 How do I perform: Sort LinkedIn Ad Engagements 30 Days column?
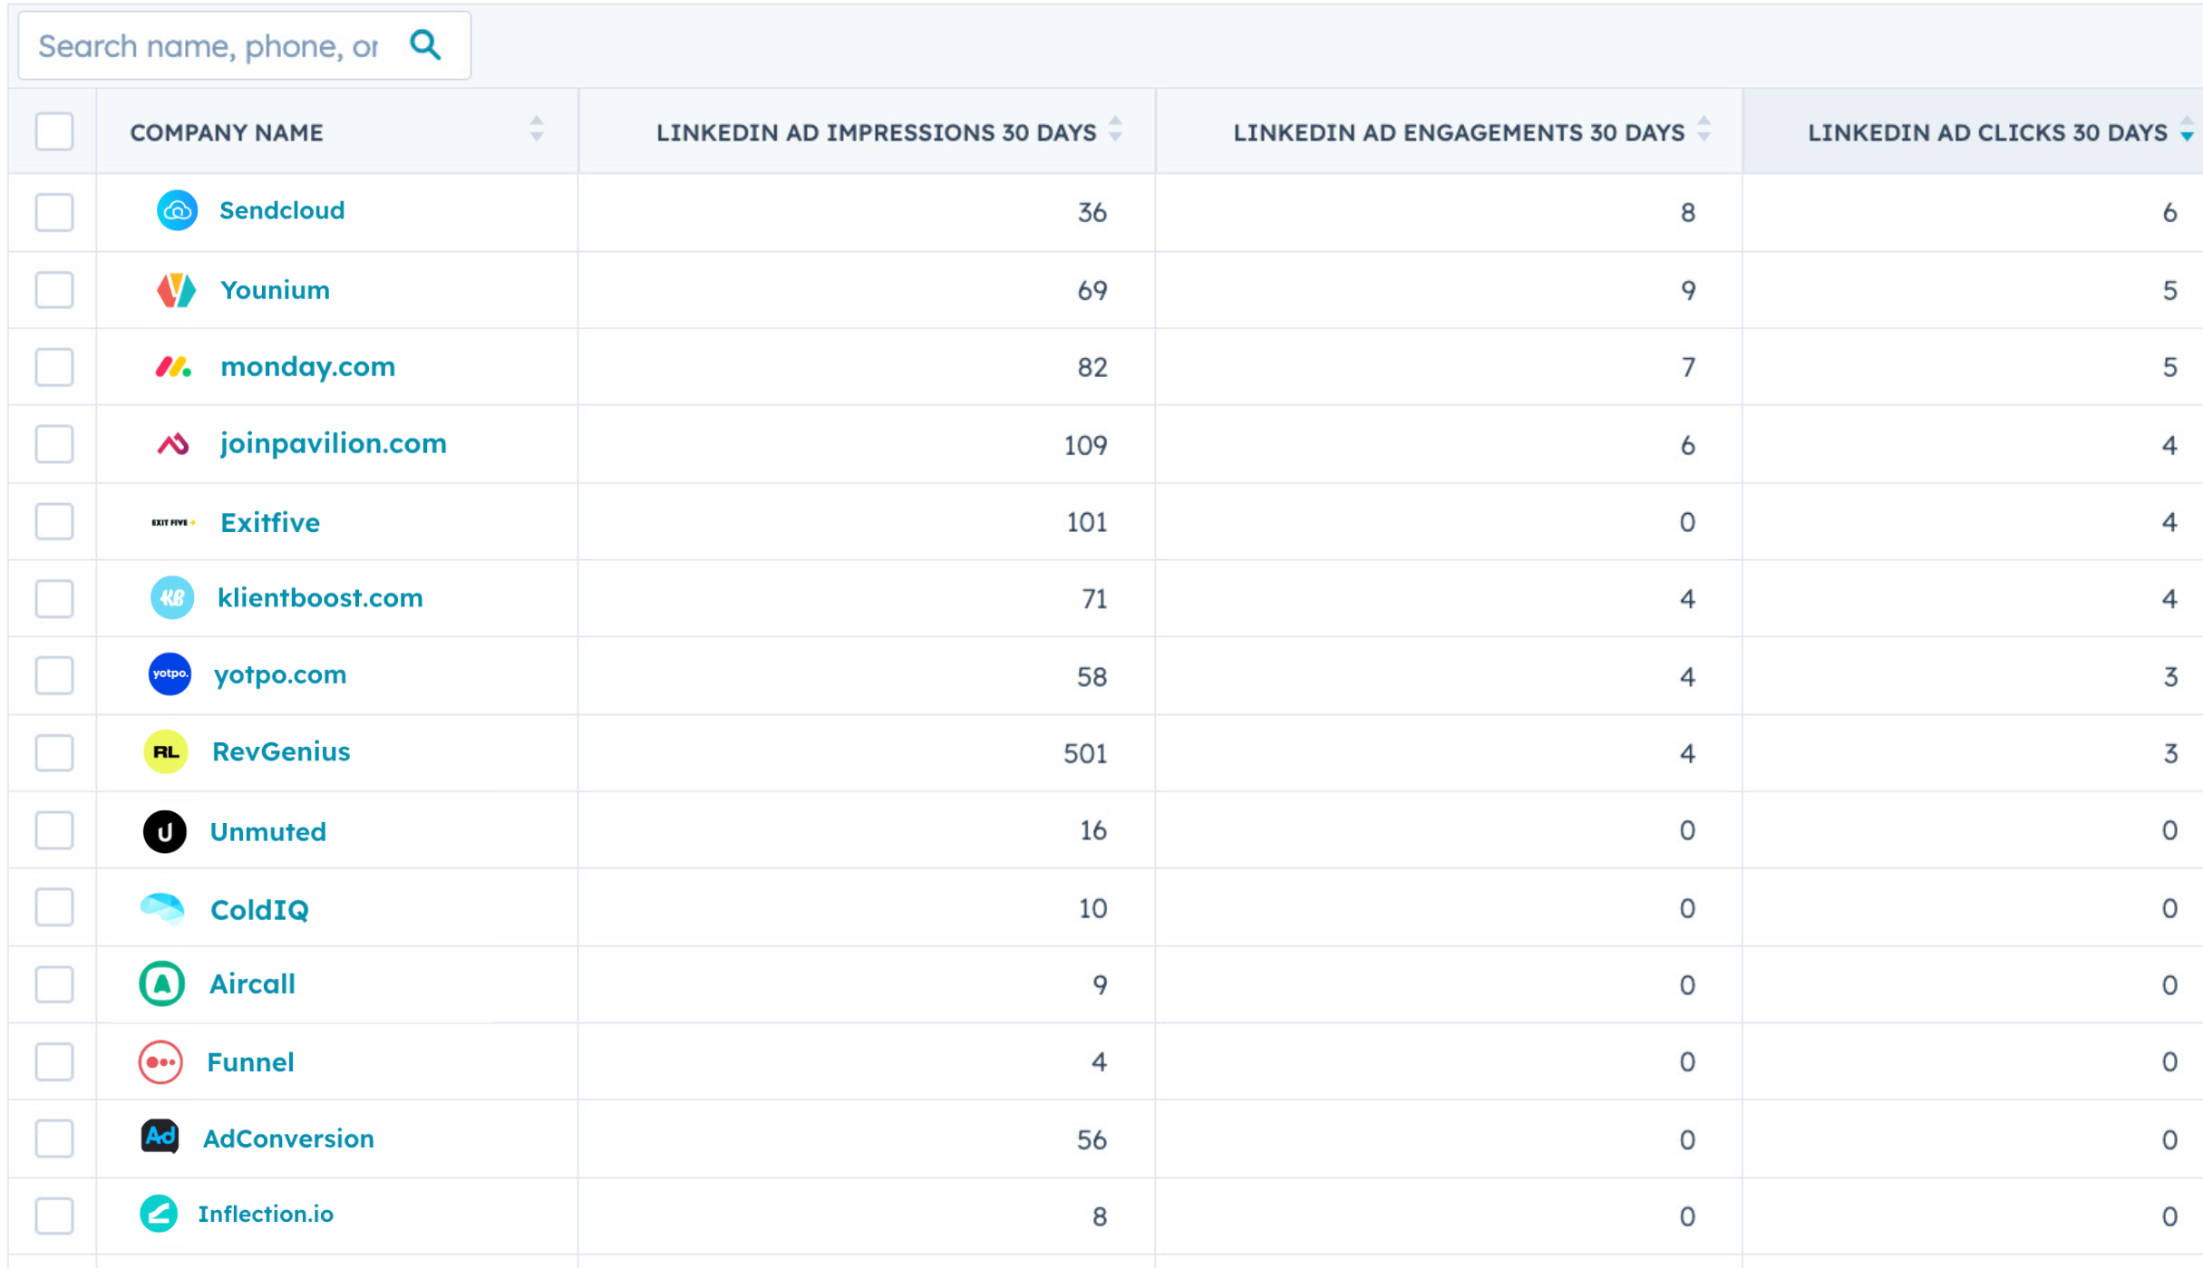coord(1704,130)
